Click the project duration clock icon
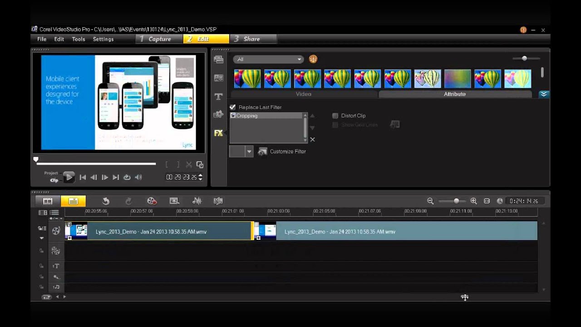 (x=500, y=201)
